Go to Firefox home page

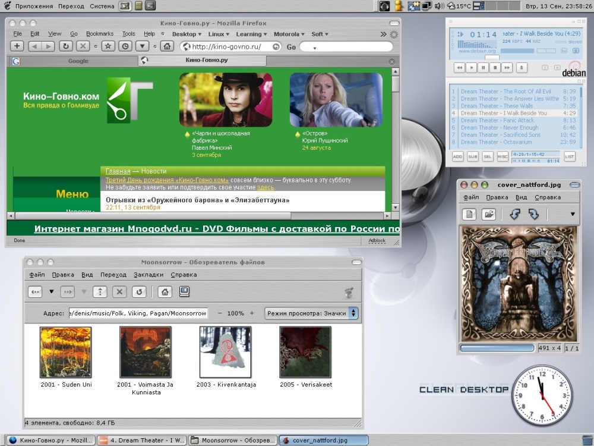point(167,46)
